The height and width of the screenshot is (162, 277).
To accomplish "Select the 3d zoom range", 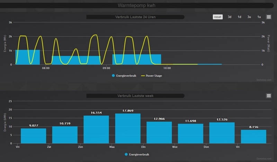I will tap(230, 17).
